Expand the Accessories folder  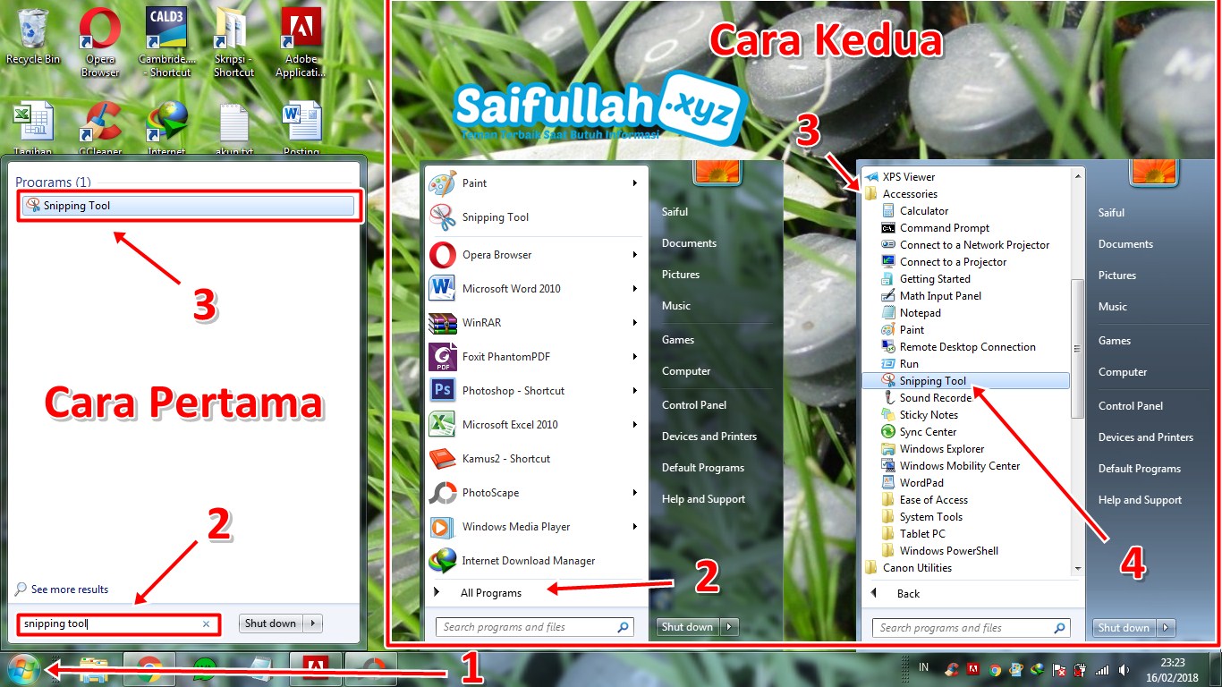(x=911, y=193)
